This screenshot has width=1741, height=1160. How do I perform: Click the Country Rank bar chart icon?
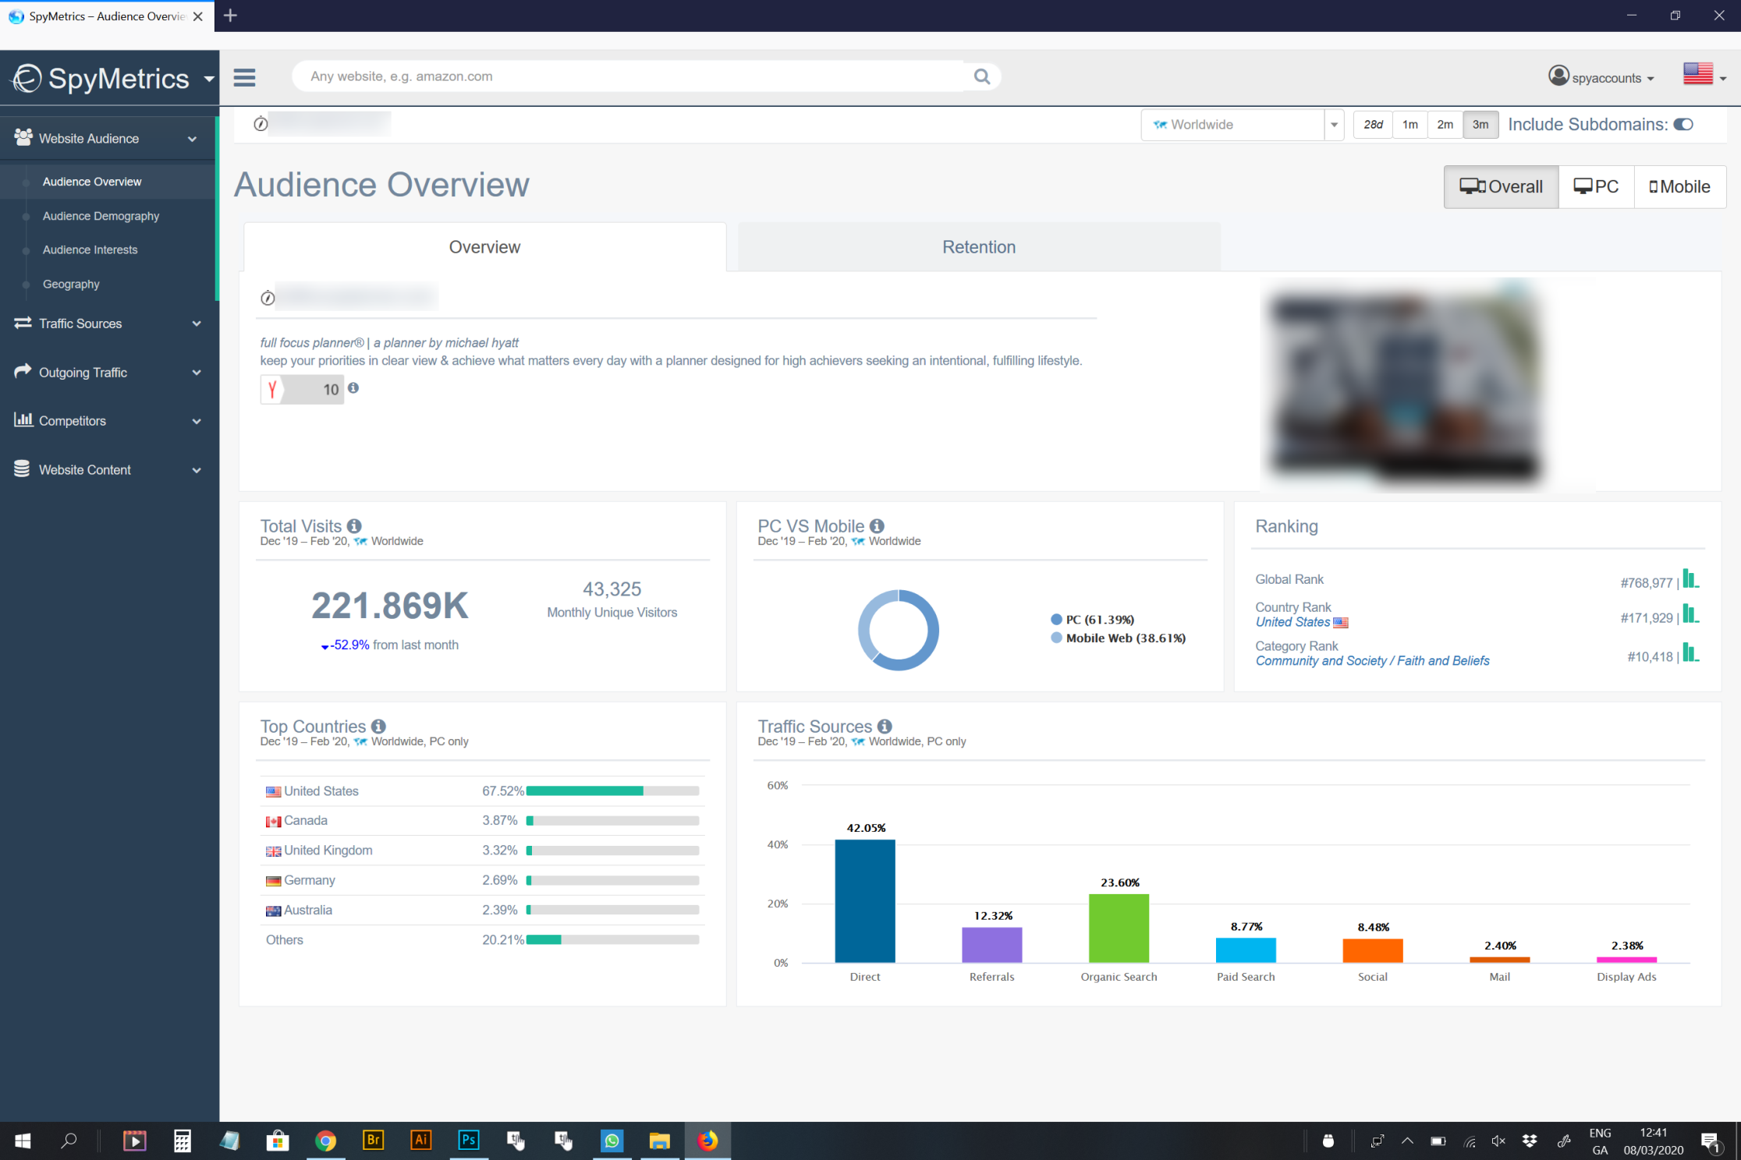coord(1690,614)
